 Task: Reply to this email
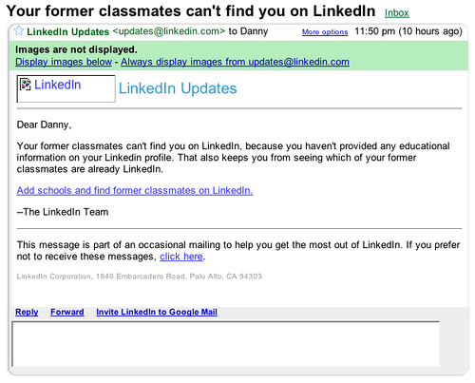[27, 312]
